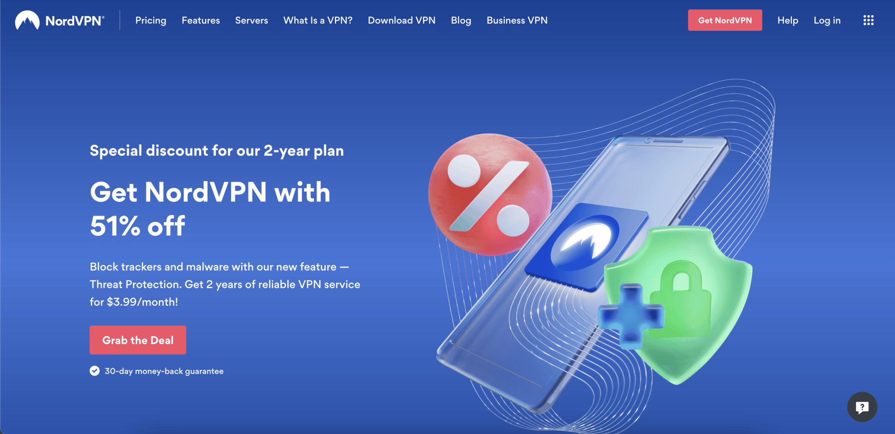Image resolution: width=895 pixels, height=434 pixels.
Task: Click the What Is a VPN link
Action: click(318, 20)
